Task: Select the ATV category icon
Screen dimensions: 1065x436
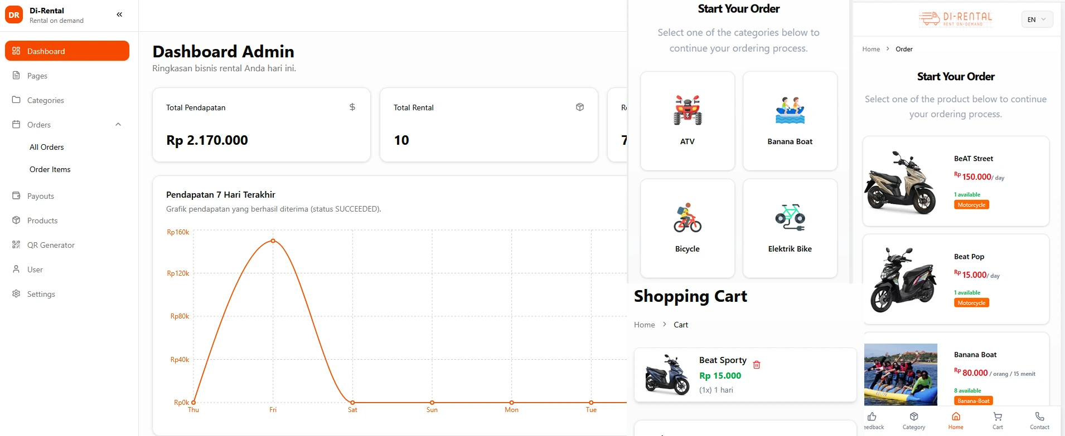Action: (688, 110)
